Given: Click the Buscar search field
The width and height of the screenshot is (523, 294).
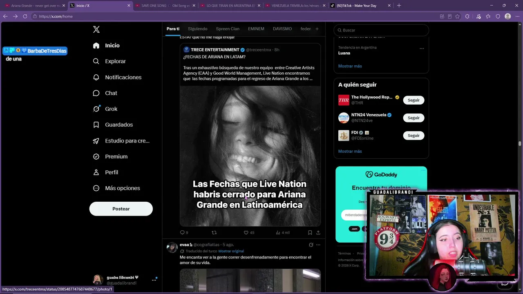Looking at the screenshot, I should [x=381, y=30].
